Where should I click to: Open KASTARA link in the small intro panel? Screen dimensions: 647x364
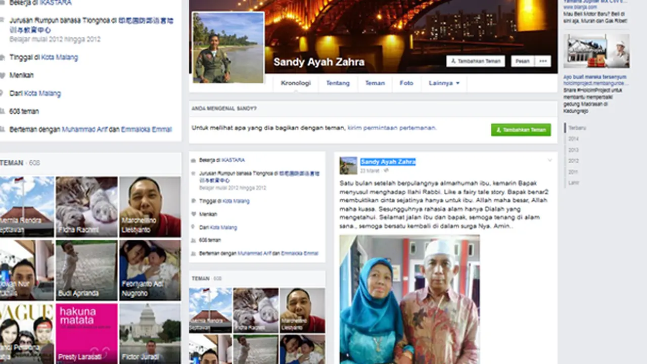[233, 160]
